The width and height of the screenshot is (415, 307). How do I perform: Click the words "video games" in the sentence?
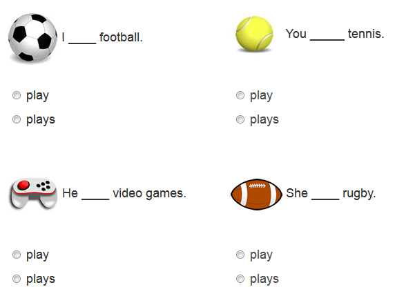coord(149,193)
